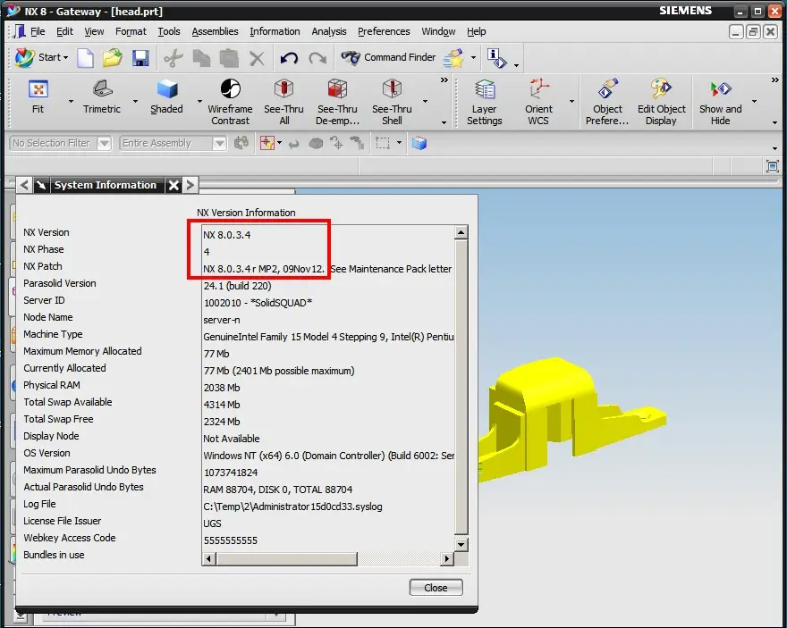The image size is (787, 628).
Task: Redo the last action
Action: pos(317,58)
